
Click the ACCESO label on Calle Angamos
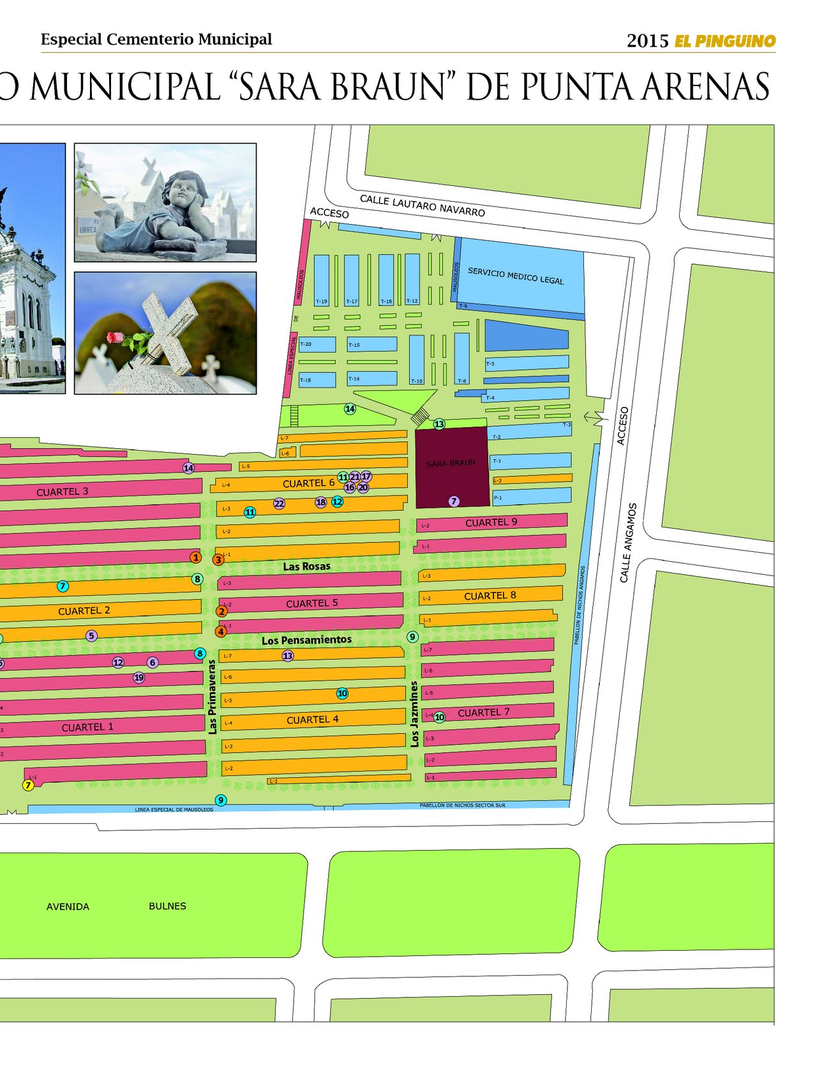click(623, 426)
